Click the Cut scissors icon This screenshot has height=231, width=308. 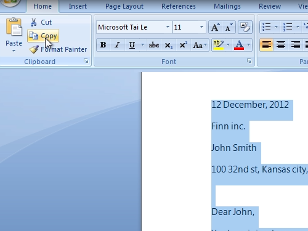pyautogui.click(x=34, y=22)
